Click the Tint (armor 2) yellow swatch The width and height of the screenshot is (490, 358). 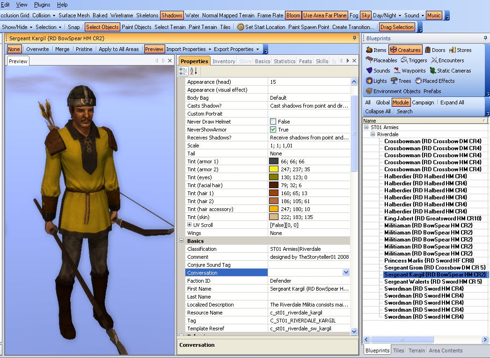pos(274,169)
